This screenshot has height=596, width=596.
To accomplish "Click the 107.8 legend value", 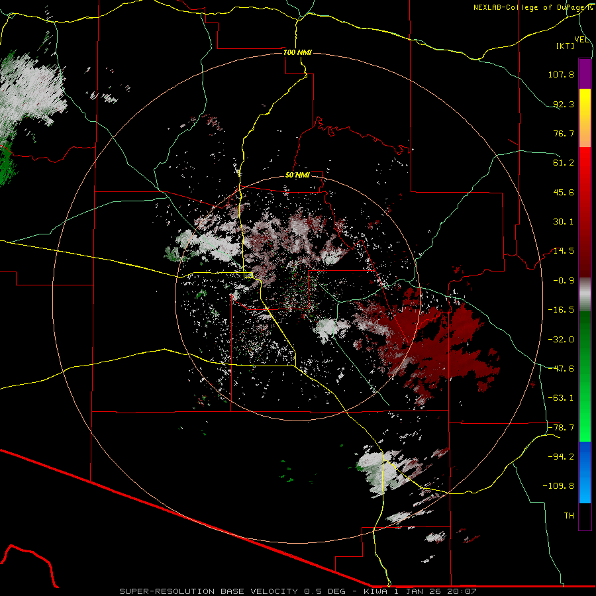I will (561, 74).
